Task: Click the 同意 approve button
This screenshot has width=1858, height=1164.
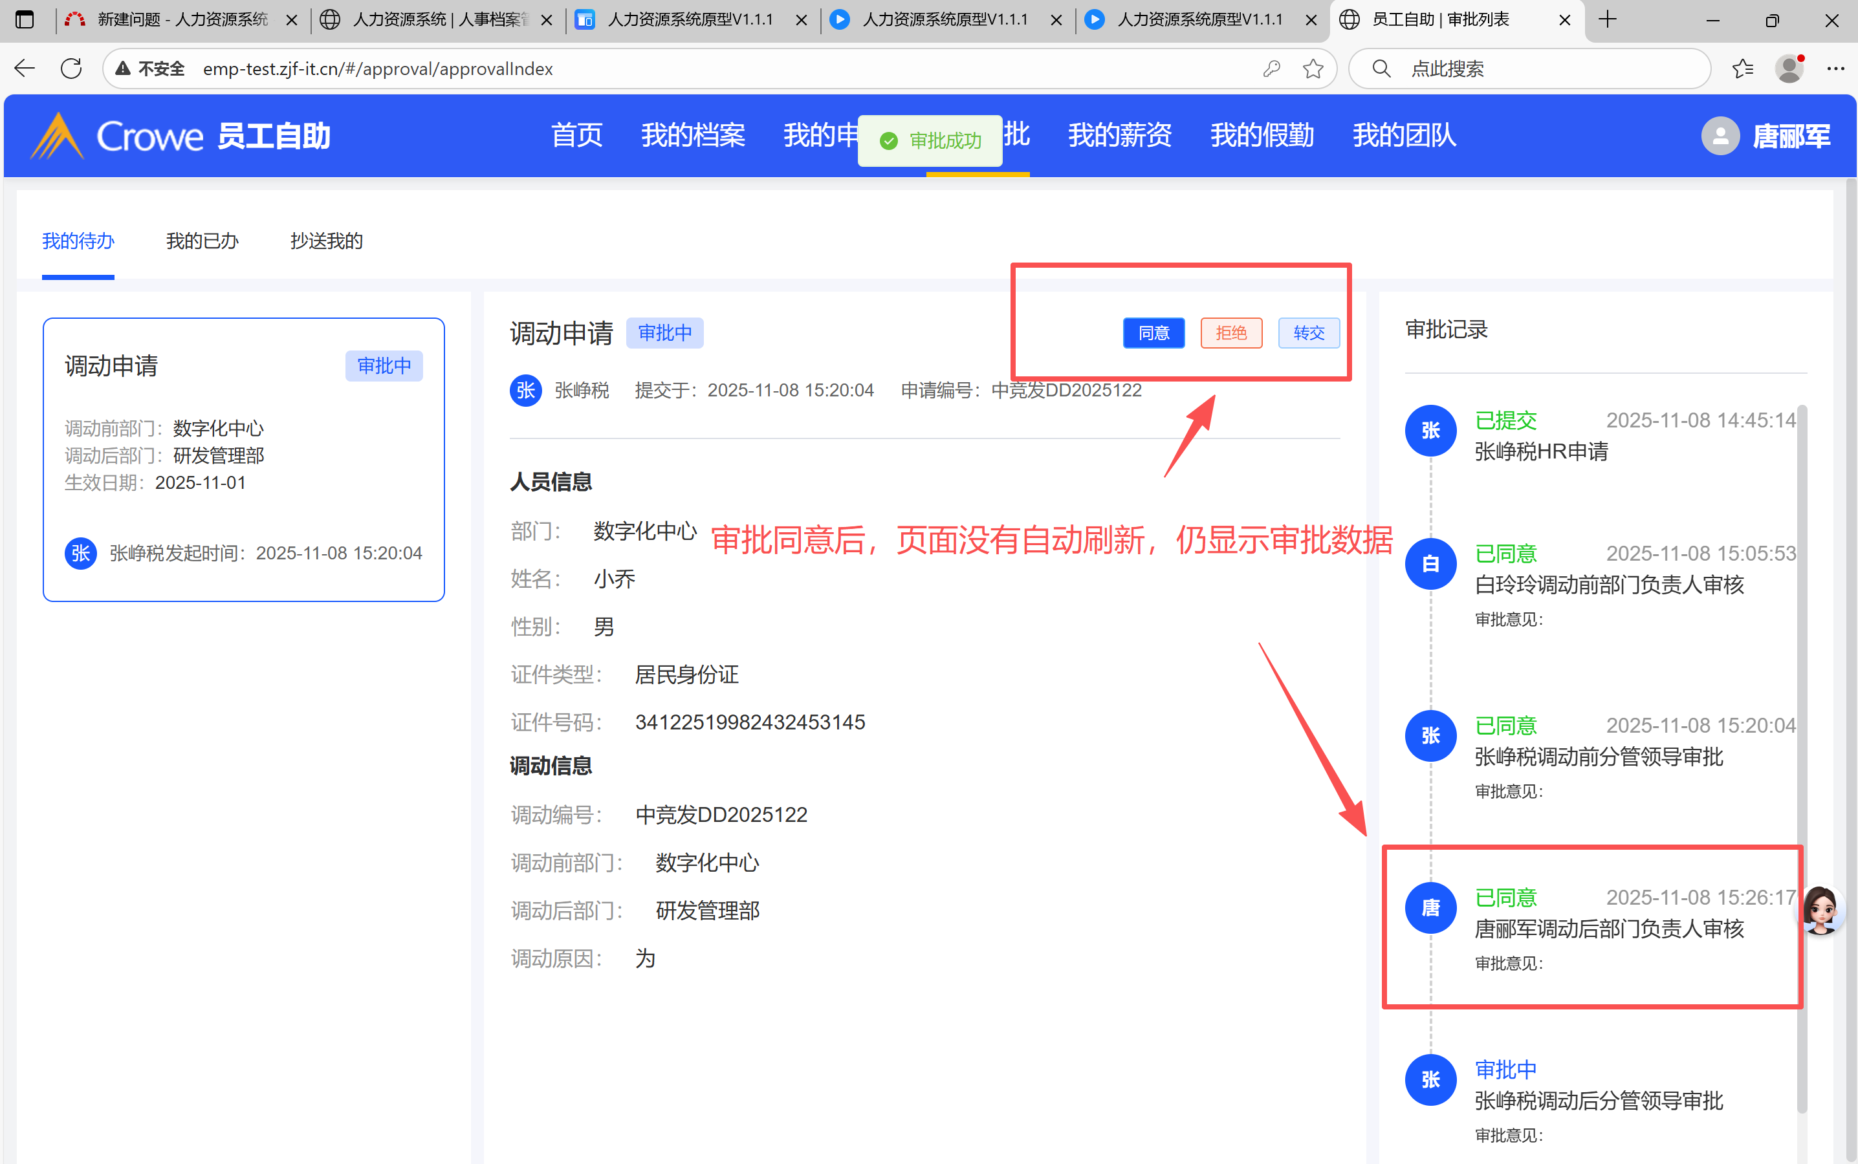Action: (x=1153, y=332)
